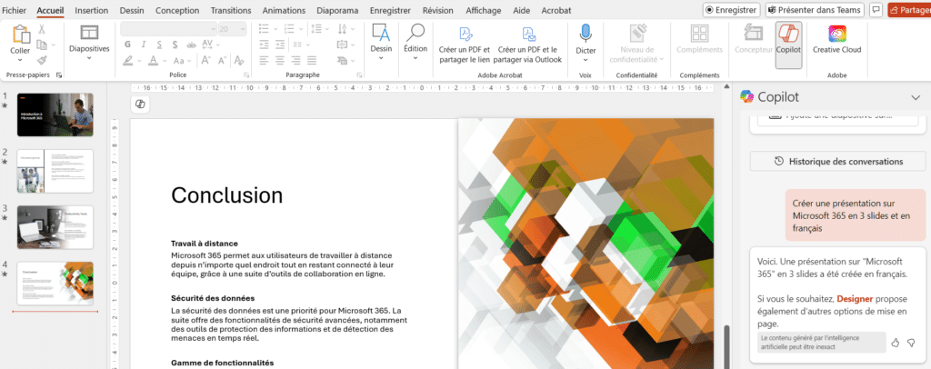Toggle align text left
The width and height of the screenshot is (931, 369).
pos(264,61)
